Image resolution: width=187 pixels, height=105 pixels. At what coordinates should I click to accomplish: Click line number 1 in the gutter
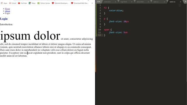point(100,5)
